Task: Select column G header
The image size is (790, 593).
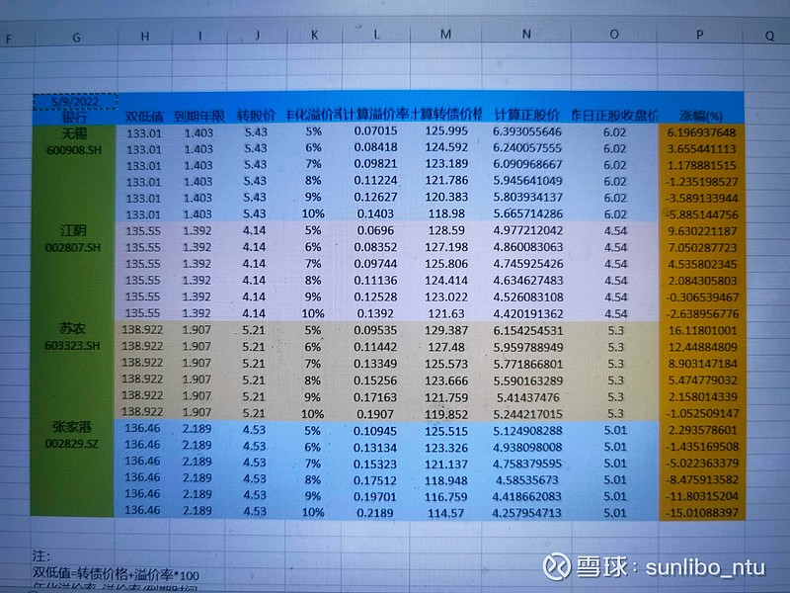Action: 77,38
